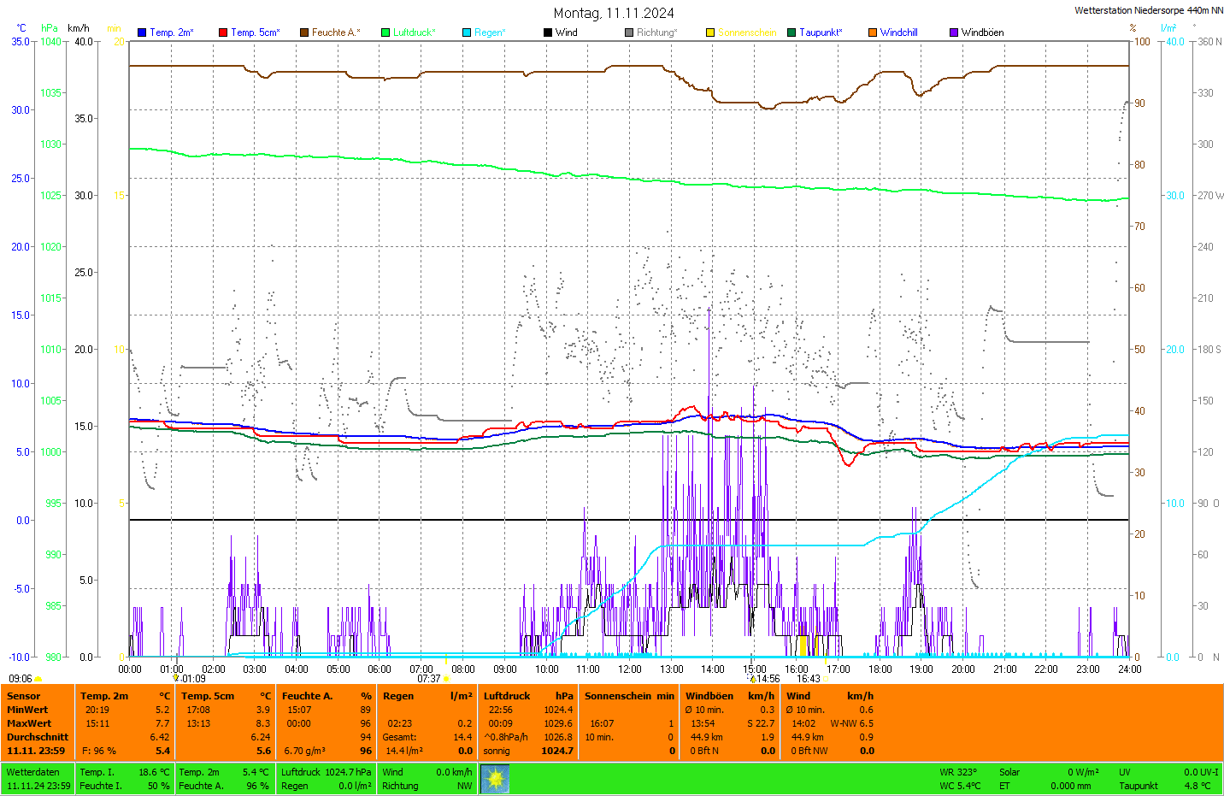The image size is (1224, 796).
Task: Click the brown Feuchte A. legend square
Action: [x=304, y=32]
